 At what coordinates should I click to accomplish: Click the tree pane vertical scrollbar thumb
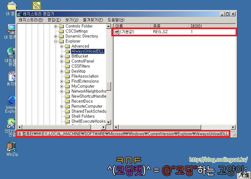(x=109, y=86)
